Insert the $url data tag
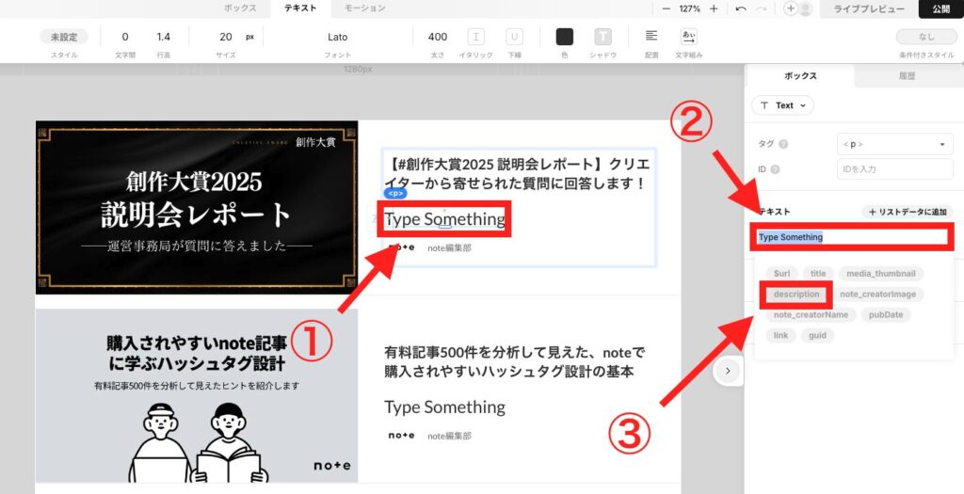 click(782, 274)
